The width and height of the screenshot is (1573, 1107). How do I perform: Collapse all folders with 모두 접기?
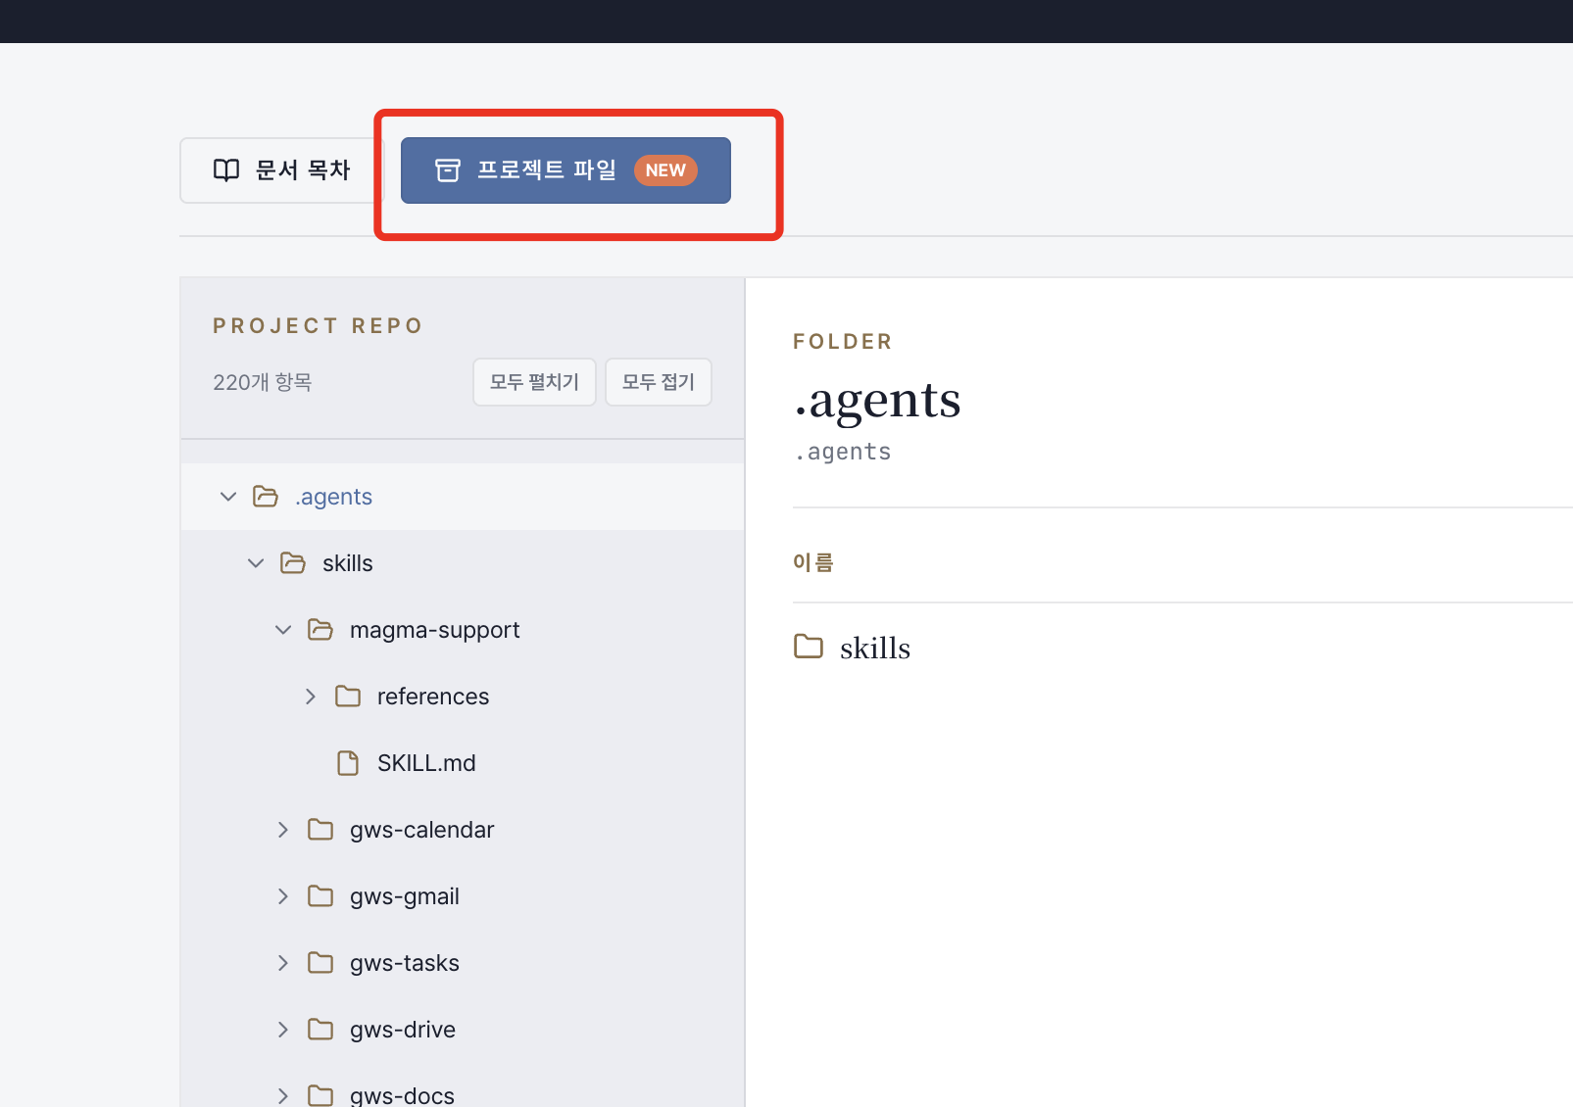[x=659, y=382]
